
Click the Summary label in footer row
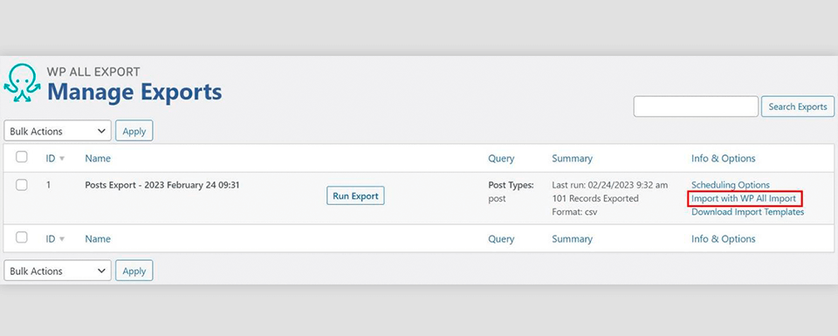click(x=572, y=239)
